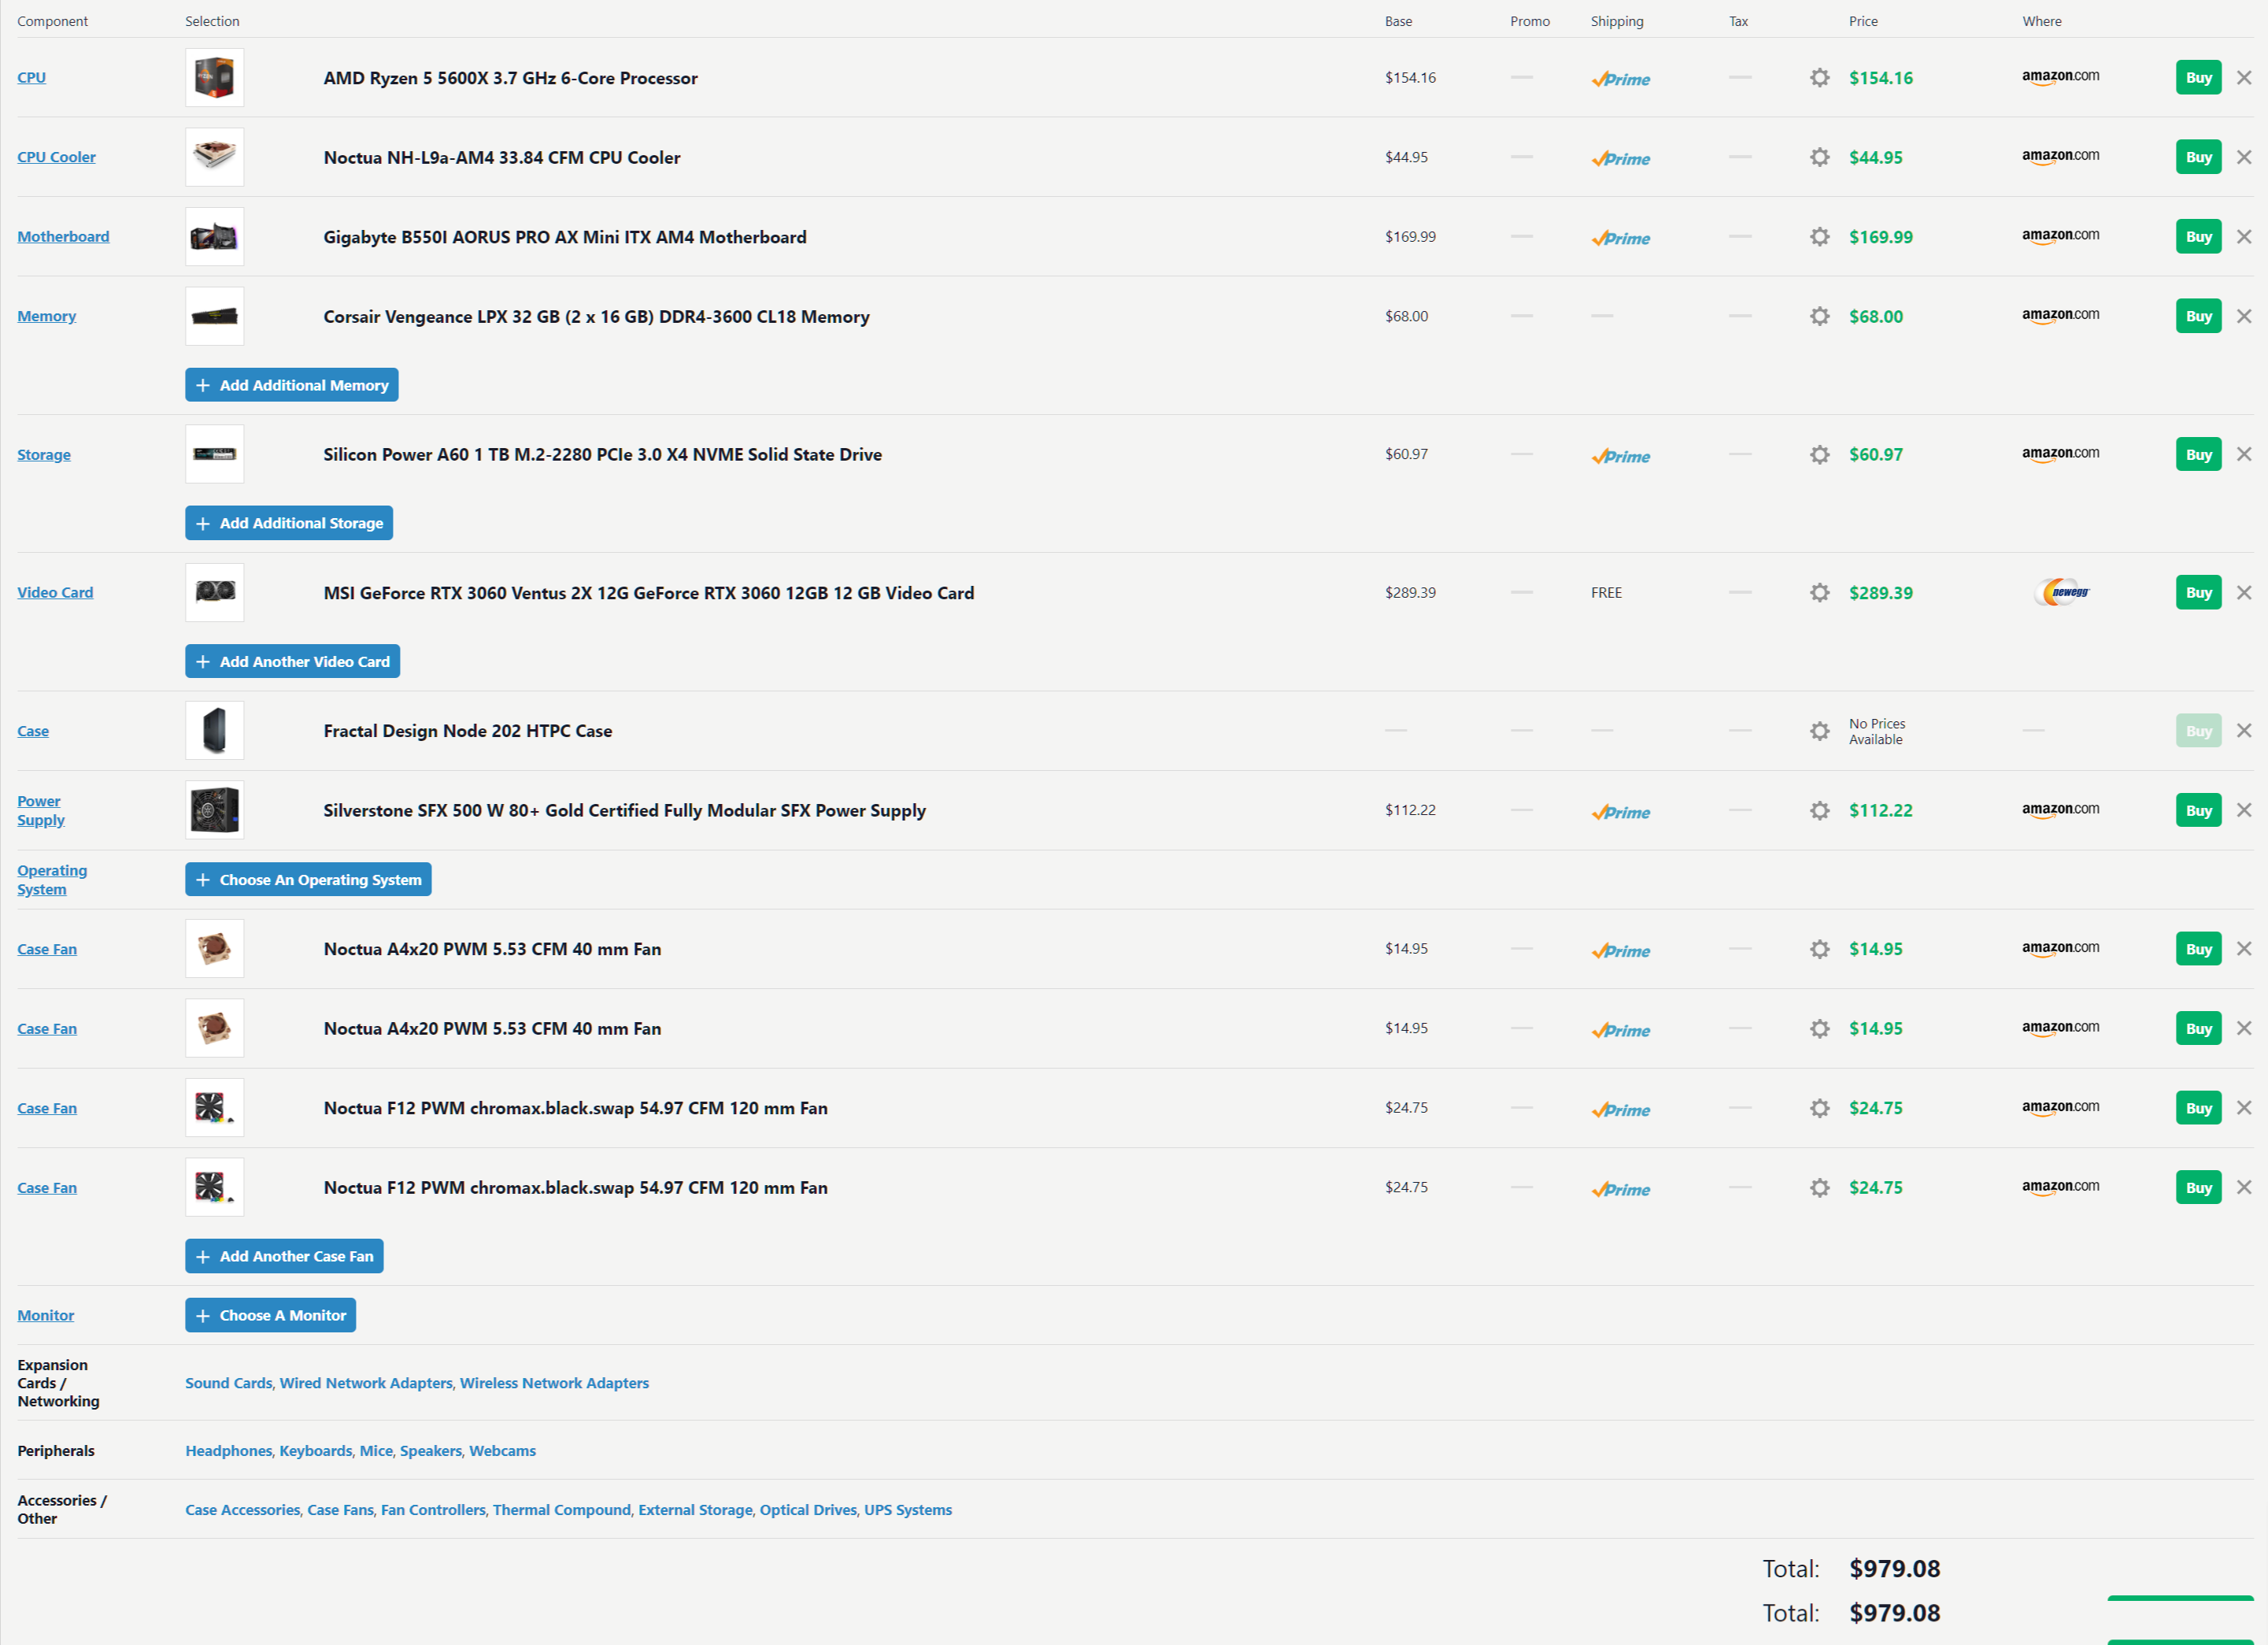Remove the Noctua NH-L9a-AM4 cooler via X icon

[2244, 157]
